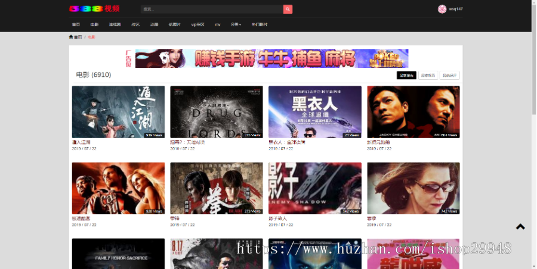Viewport: 537px width, 269px height.
Task: Click the page vertical scrollbar thumb
Action: pyautogui.click(x=534, y=60)
